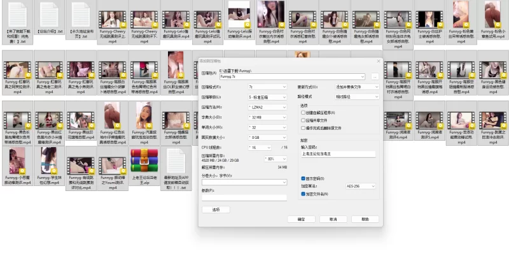This screenshot has width=509, height=256.
Task: Click the 参数 text field
Action: [x=244, y=197]
